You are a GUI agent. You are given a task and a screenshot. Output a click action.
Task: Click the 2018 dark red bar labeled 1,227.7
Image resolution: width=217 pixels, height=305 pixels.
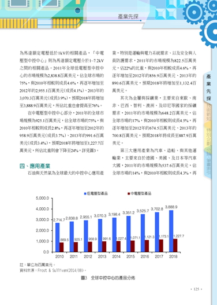click(175, 245)
